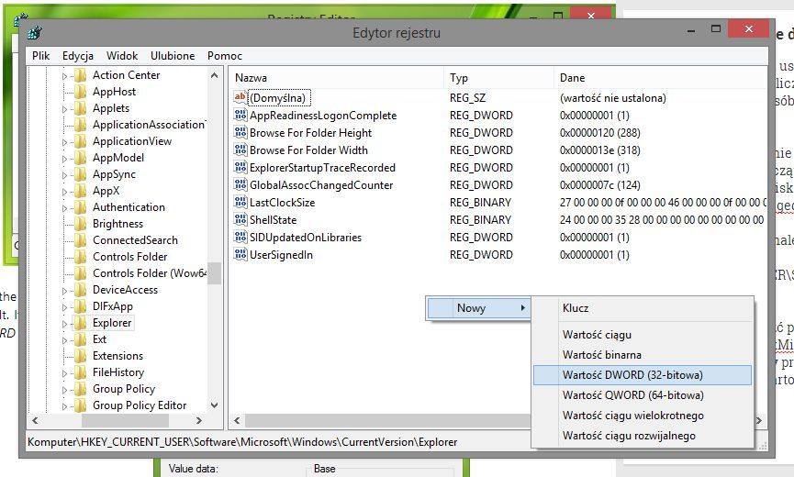The height and width of the screenshot is (477, 794).
Task: Click the AppHost folder icon
Action: click(x=80, y=92)
